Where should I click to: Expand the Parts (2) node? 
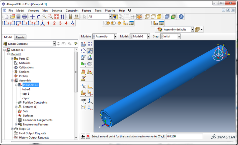click(x=12, y=59)
